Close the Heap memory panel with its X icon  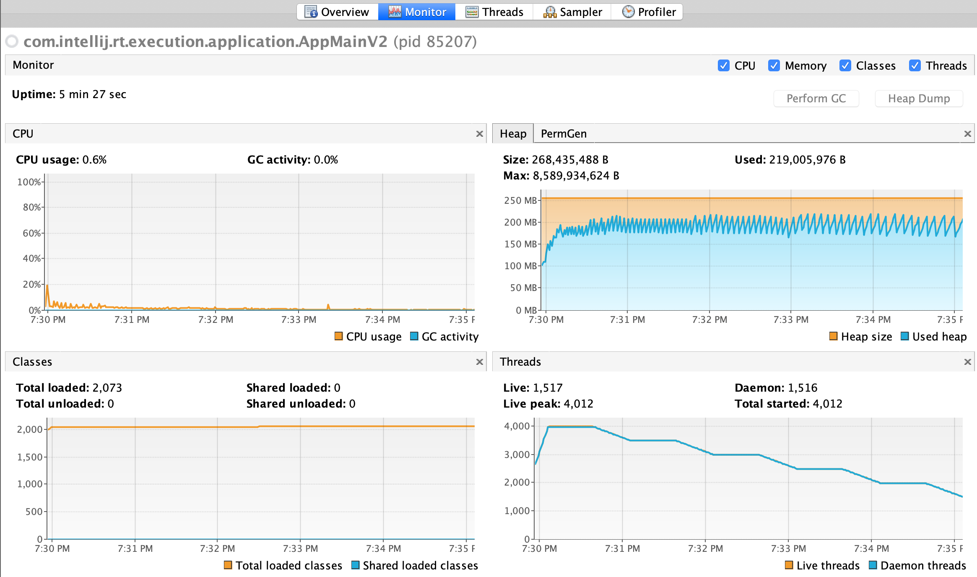click(967, 134)
